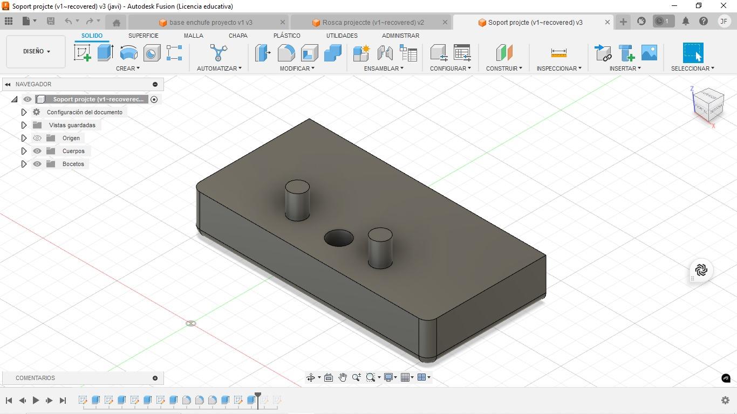Click the Configuration table icon
Image resolution: width=737 pixels, height=414 pixels.
pos(462,53)
